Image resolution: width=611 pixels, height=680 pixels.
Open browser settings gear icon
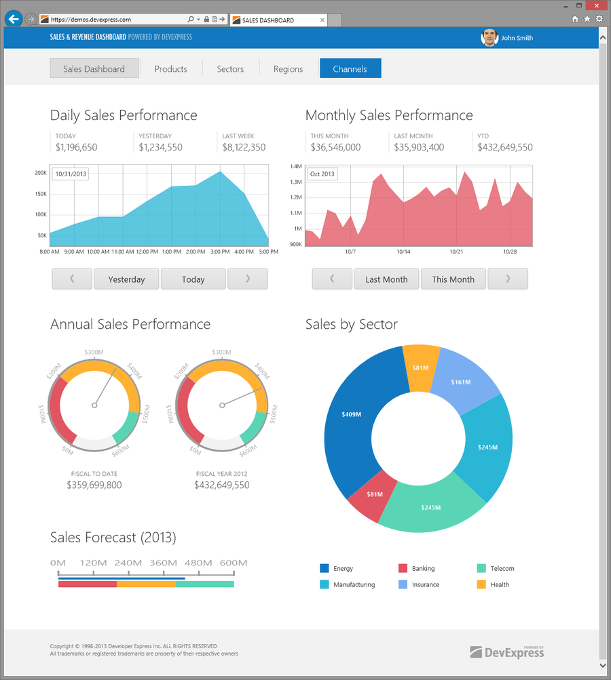click(x=599, y=20)
